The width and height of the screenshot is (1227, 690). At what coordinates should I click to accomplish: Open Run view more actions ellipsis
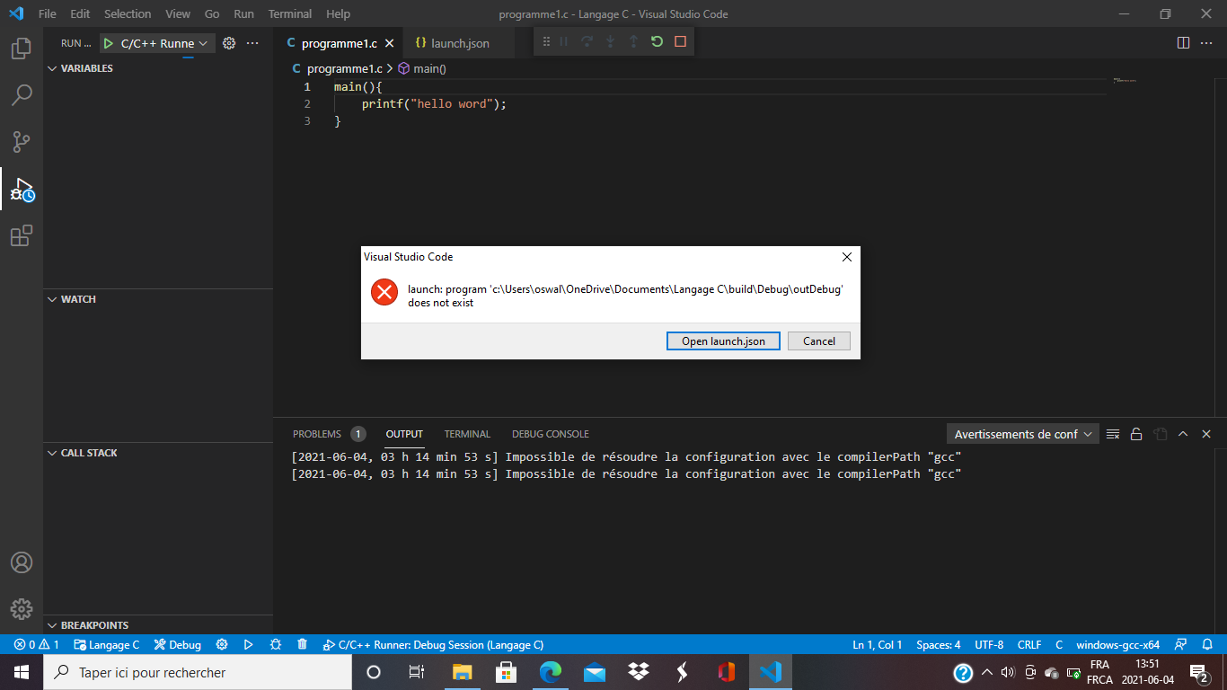pyautogui.click(x=252, y=43)
